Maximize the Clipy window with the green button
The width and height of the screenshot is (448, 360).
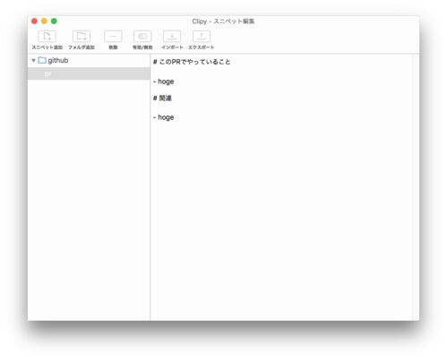click(x=54, y=21)
